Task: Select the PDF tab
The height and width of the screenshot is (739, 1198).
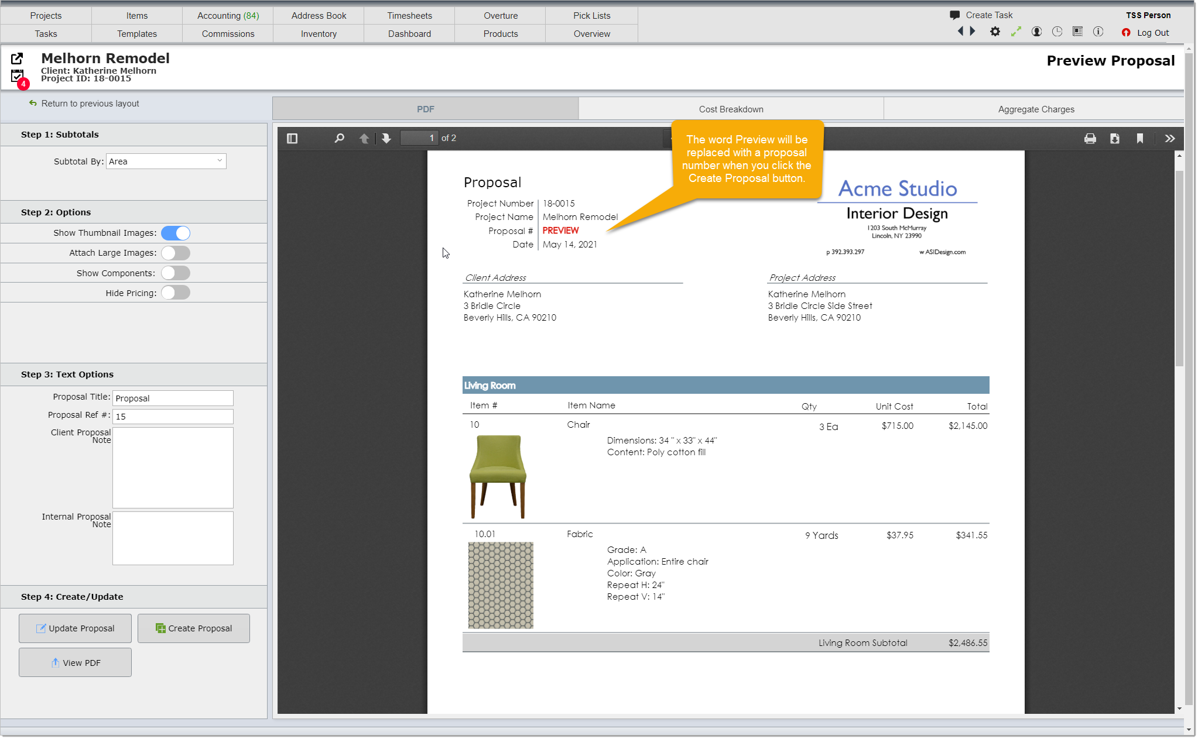Action: click(426, 109)
